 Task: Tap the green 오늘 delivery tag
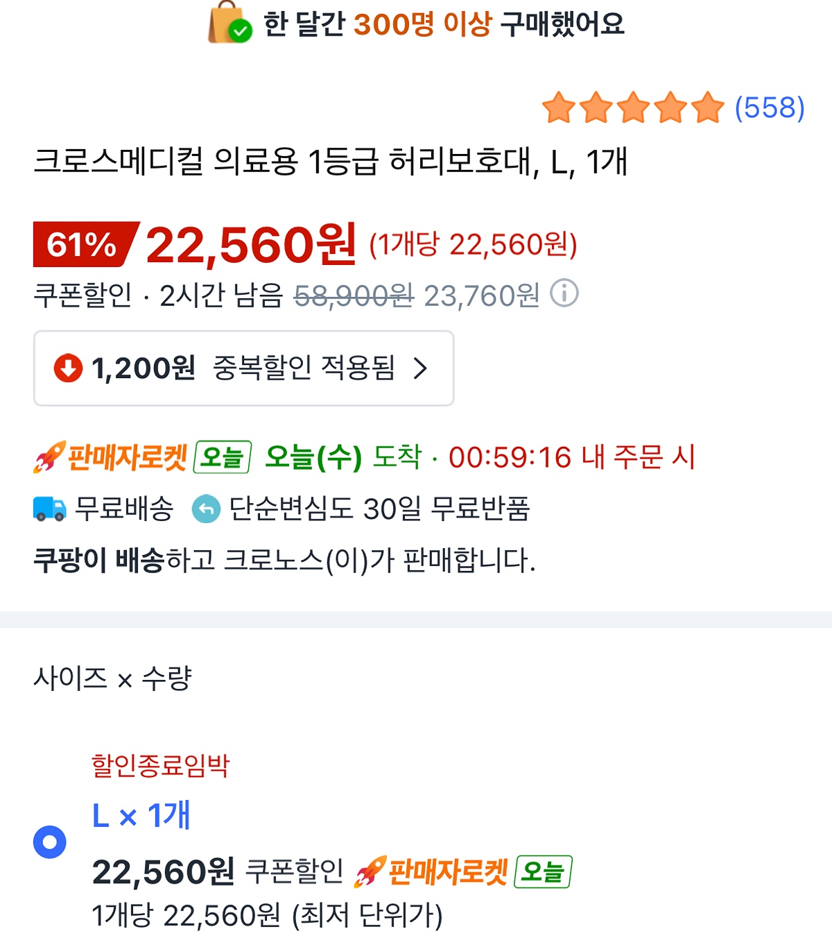click(223, 457)
